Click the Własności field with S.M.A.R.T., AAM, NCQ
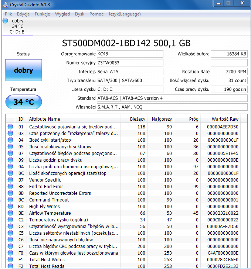The width and height of the screenshot is (251, 269). 172,107
